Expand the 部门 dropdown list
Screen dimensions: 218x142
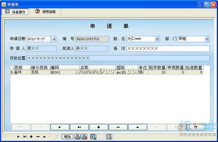click(x=207, y=39)
